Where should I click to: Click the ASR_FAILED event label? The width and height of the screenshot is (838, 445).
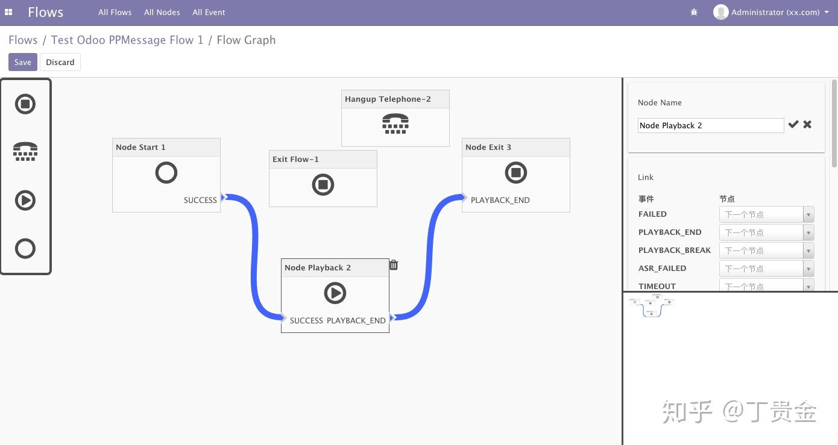coord(662,269)
